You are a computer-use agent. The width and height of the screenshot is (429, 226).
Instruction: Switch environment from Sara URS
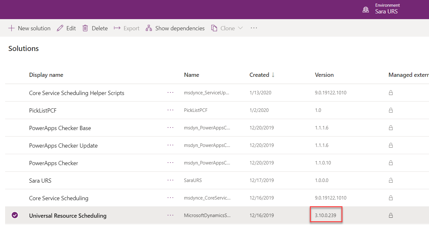[387, 10]
